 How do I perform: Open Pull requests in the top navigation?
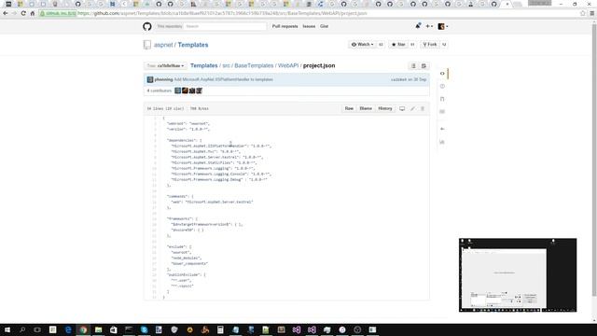click(285, 26)
